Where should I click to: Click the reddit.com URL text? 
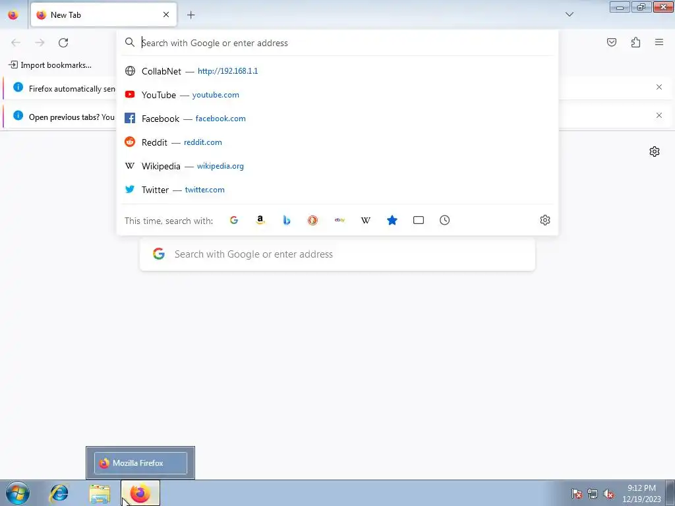[203, 142]
